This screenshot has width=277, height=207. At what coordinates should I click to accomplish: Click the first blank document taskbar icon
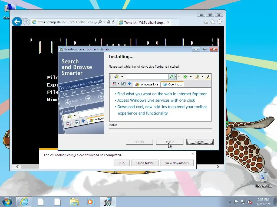coord(41,202)
